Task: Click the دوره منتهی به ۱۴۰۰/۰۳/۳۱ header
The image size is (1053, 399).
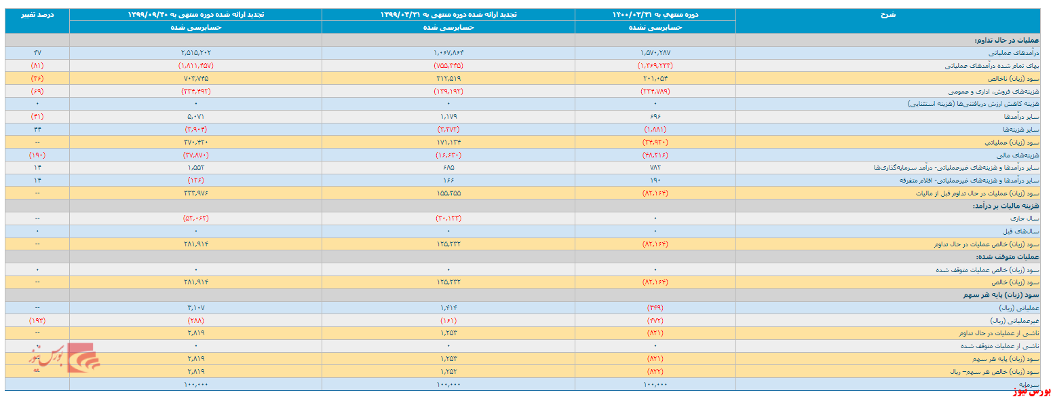Action: tap(655, 14)
